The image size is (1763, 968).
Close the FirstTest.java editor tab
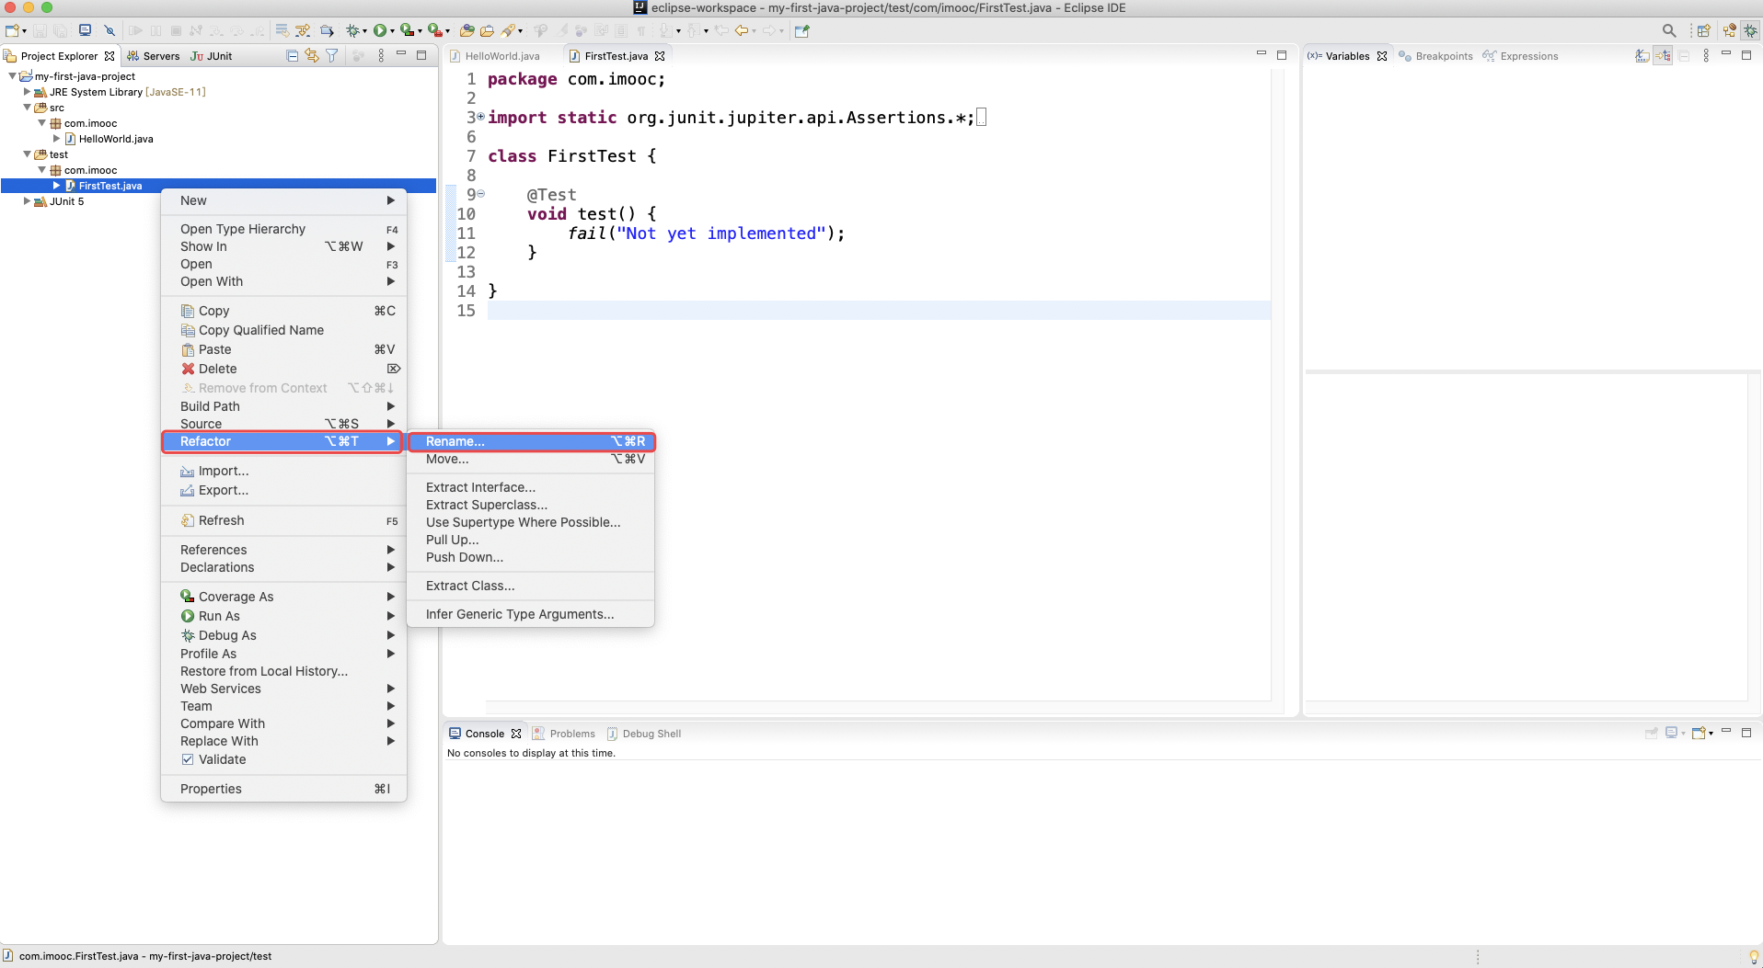pos(660,56)
